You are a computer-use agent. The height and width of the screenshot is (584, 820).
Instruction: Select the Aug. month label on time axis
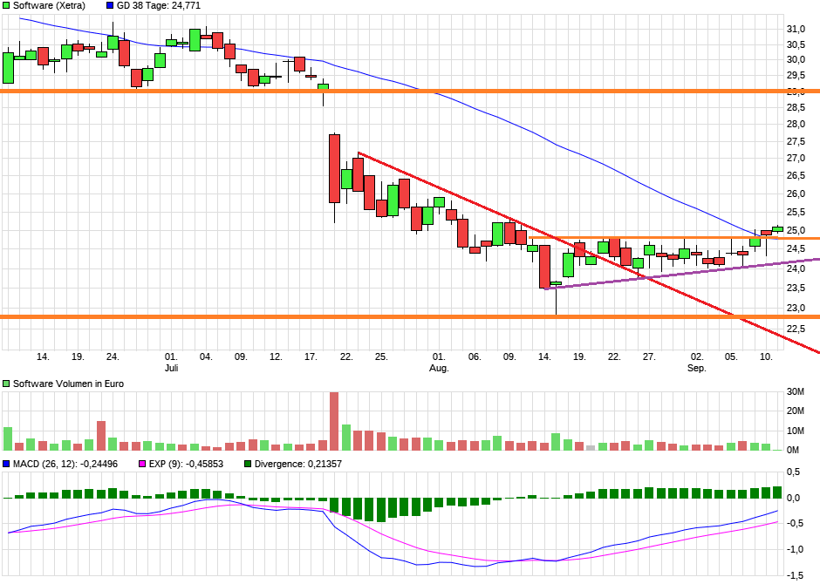click(x=439, y=369)
